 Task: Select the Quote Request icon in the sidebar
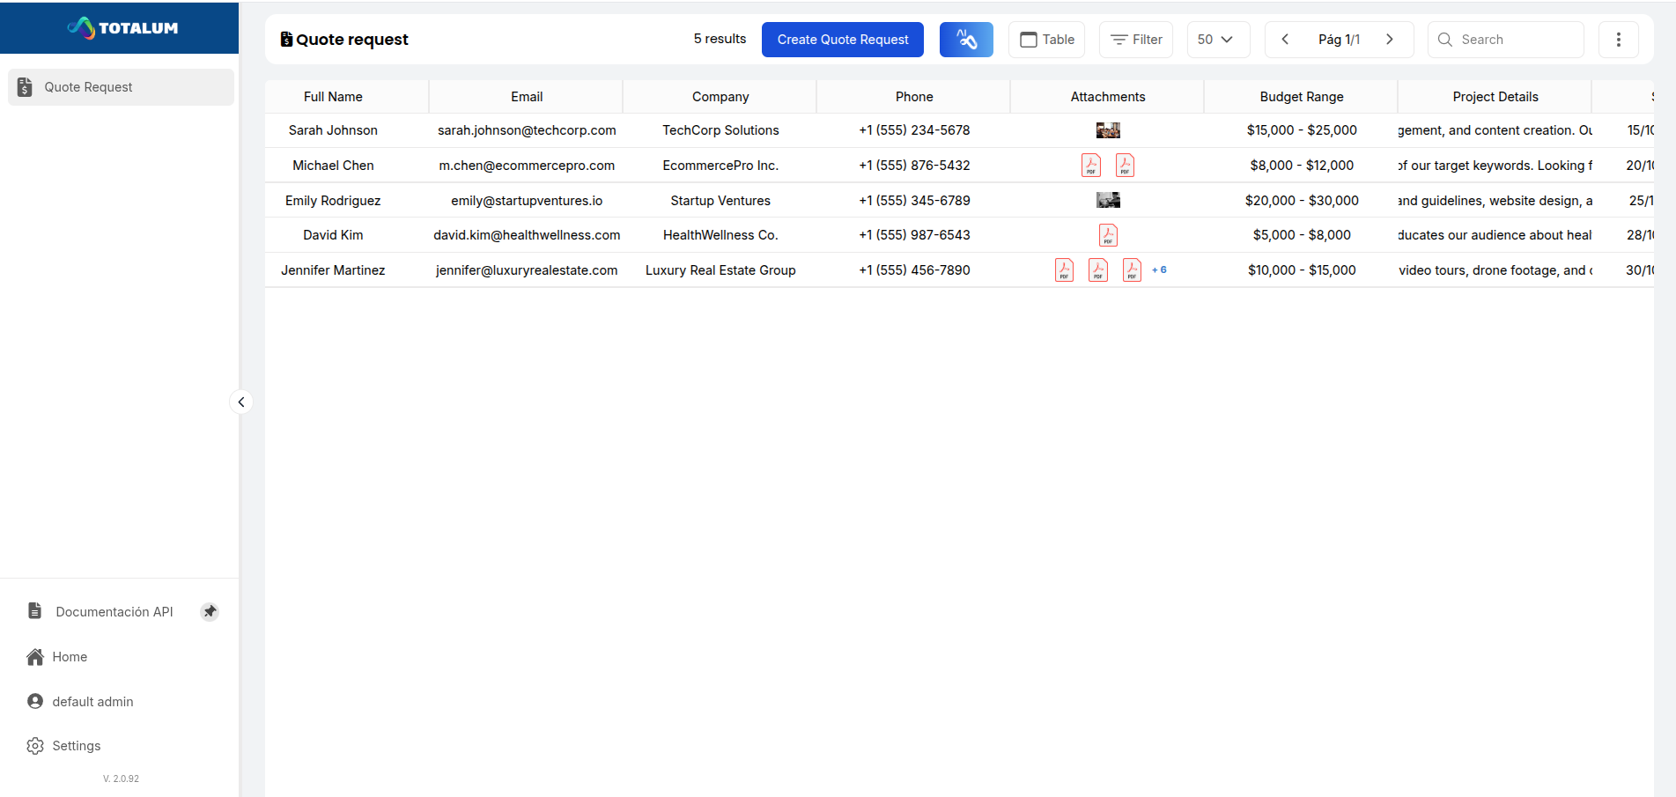pos(23,86)
